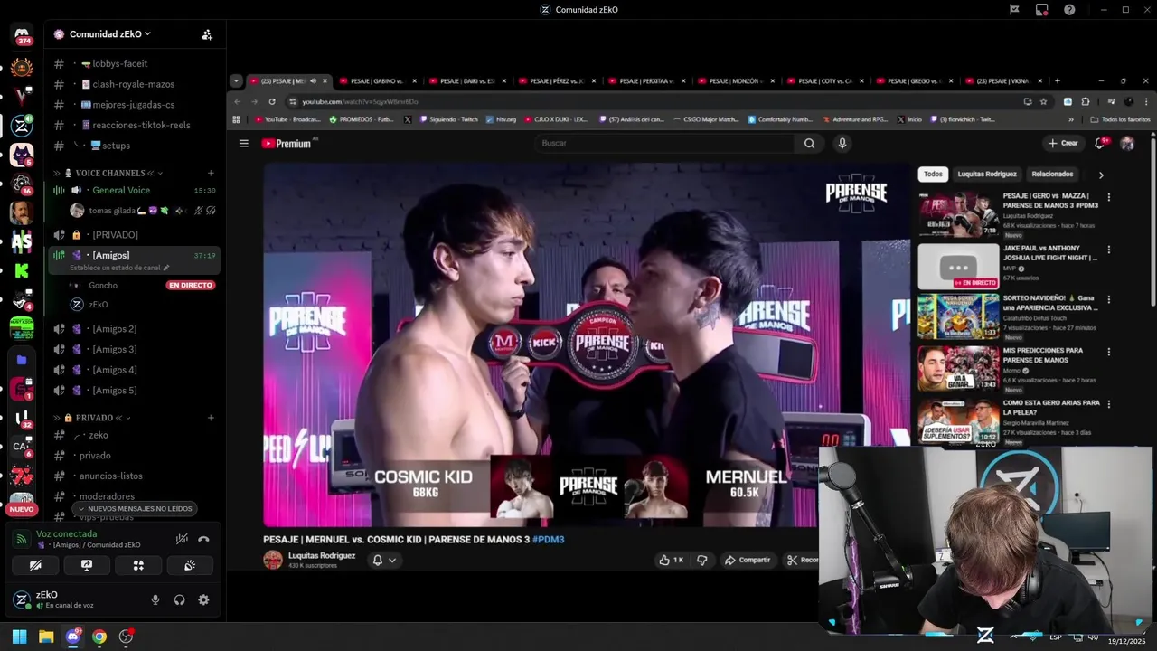Image resolution: width=1157 pixels, height=651 pixels.
Task: Open YouTube notifications bell
Action: (x=1100, y=143)
